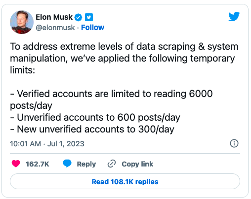Click the line about verified accounts reading 6000
This screenshot has width=251, height=199.
[111, 99]
